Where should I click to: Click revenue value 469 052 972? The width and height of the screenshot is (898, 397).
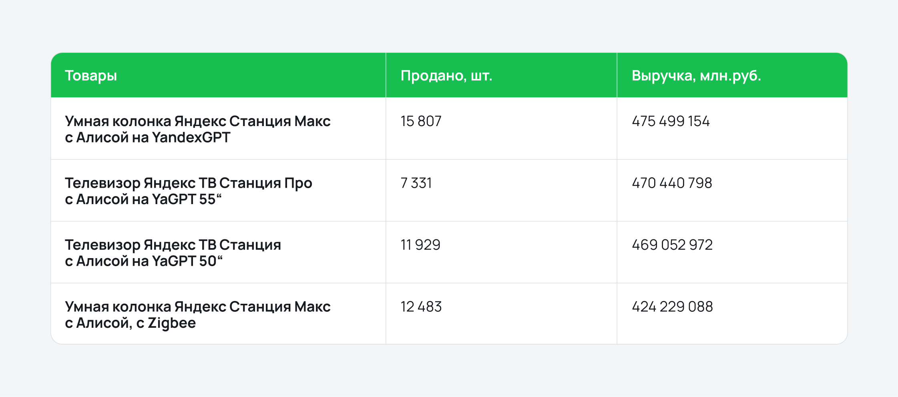tap(672, 245)
